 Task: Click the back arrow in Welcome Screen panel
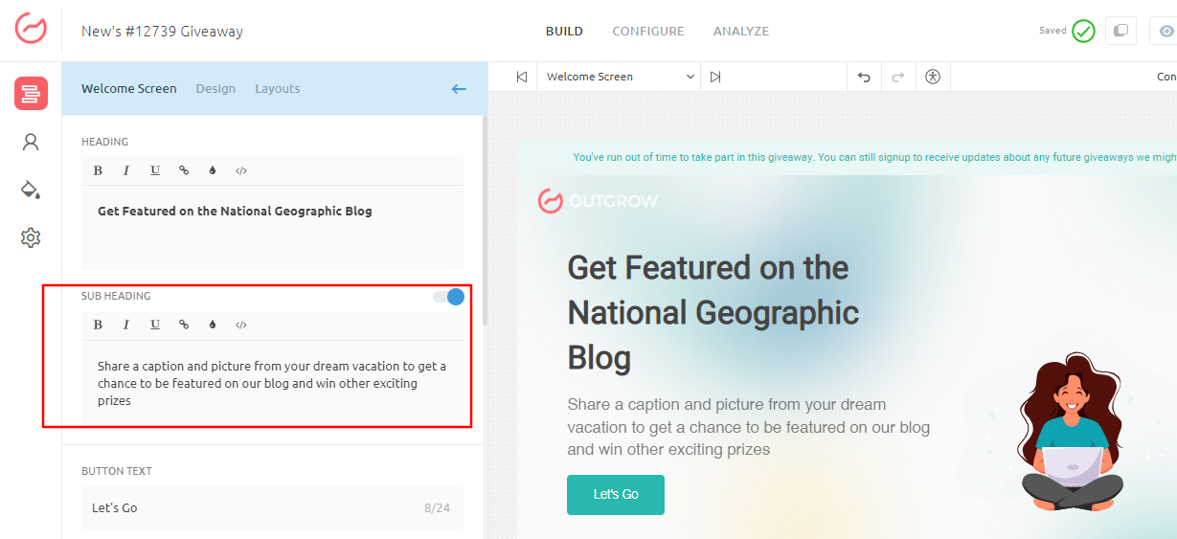(x=459, y=89)
